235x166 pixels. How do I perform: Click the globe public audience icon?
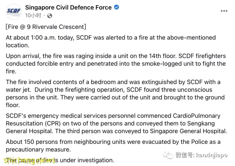click(x=50, y=16)
